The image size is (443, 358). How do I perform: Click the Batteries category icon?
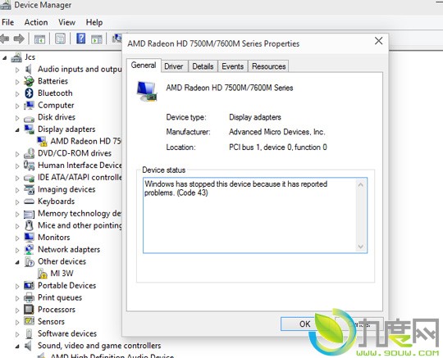[29, 81]
